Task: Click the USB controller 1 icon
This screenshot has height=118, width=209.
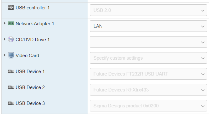Action: tap(11, 7)
